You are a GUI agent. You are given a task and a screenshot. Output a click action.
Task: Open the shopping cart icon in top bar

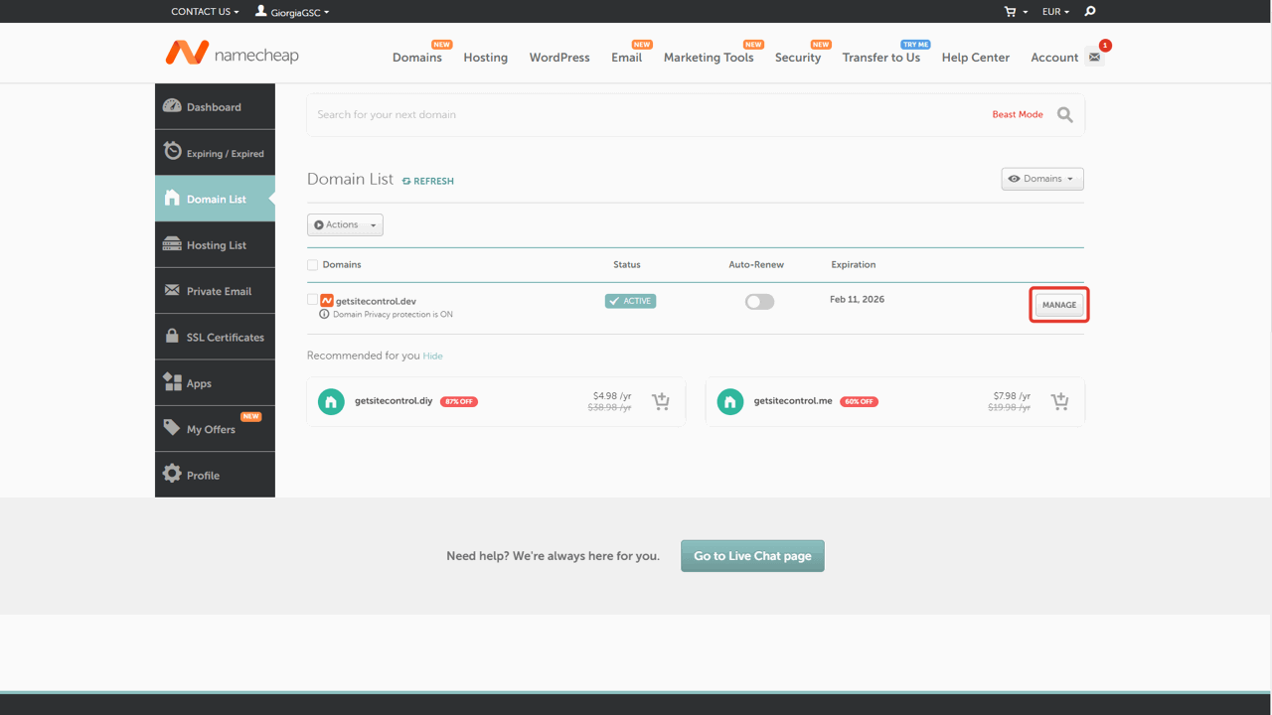tap(1011, 12)
